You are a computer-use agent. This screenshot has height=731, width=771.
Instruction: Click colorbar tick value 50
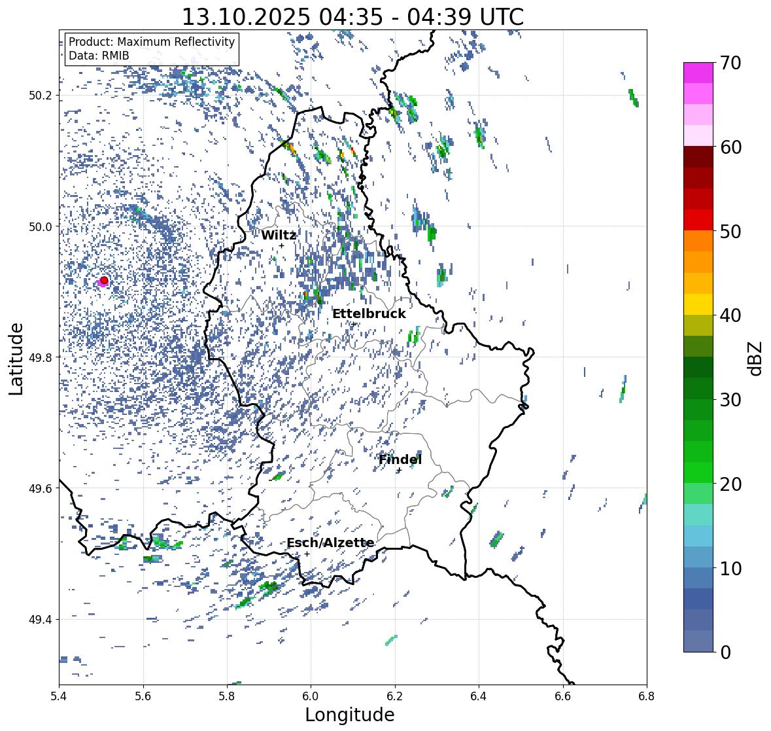(730, 231)
